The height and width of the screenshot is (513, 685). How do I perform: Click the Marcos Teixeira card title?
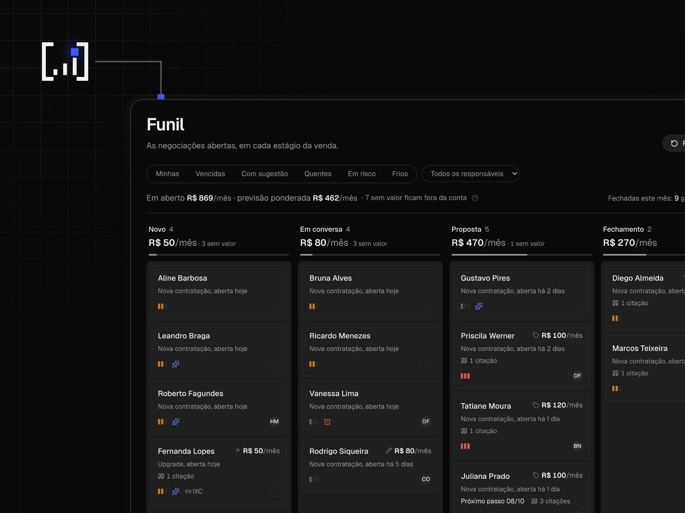pos(640,348)
